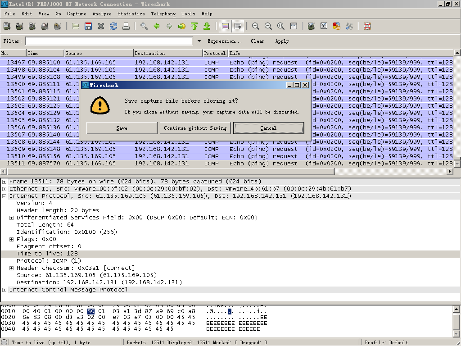Sort by the Protocol column header
Image resolution: width=461 pixels, height=346 pixels.
pyautogui.click(x=215, y=53)
